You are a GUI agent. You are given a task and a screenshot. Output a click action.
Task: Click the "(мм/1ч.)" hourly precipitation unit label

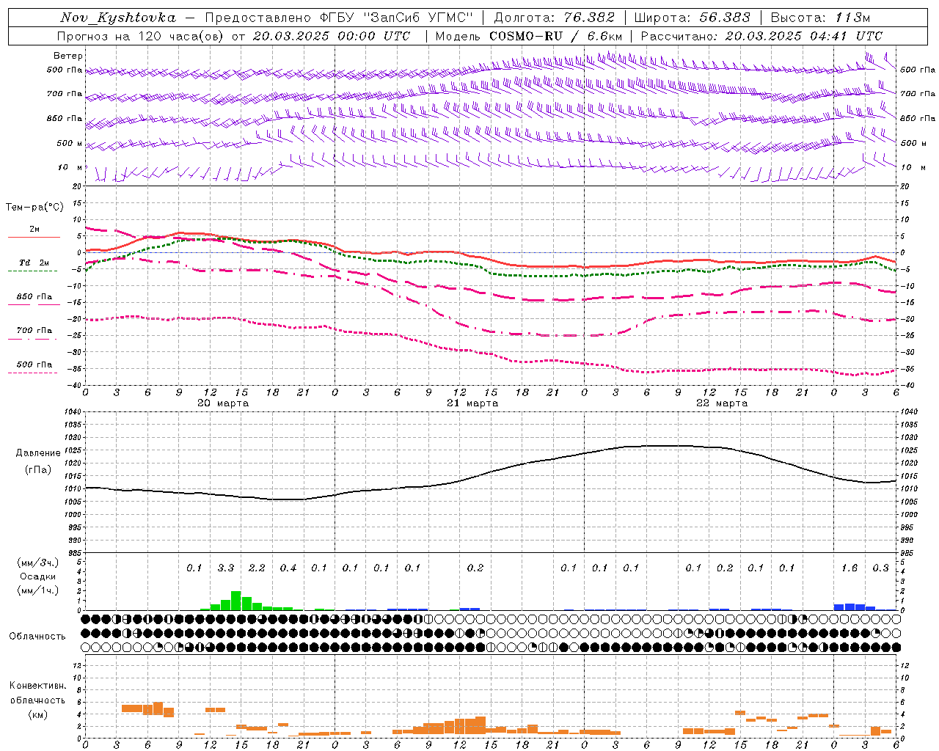point(38,590)
